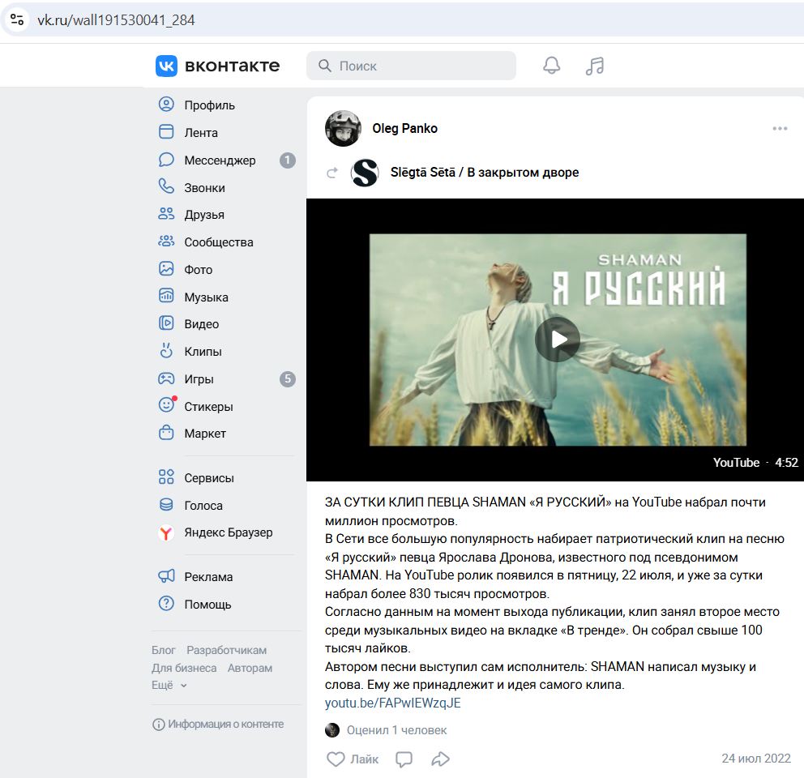Image resolution: width=804 pixels, height=778 pixels.
Task: Click the Мессенджер chat bubble icon
Action: click(166, 160)
